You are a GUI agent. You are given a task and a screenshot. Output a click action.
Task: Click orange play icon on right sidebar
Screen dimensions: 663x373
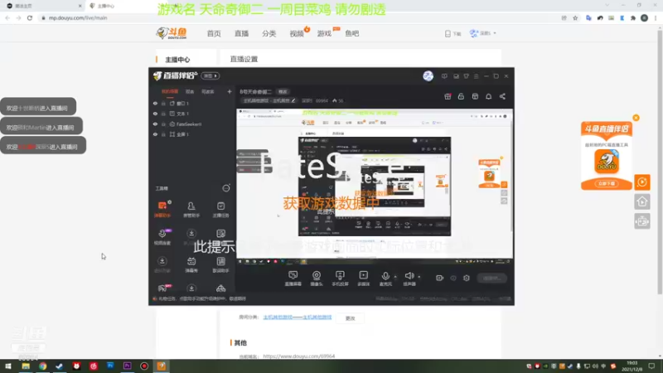pos(641,182)
